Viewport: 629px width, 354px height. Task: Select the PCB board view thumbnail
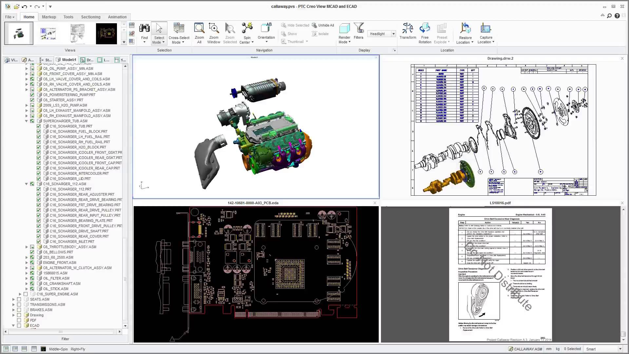click(x=106, y=33)
